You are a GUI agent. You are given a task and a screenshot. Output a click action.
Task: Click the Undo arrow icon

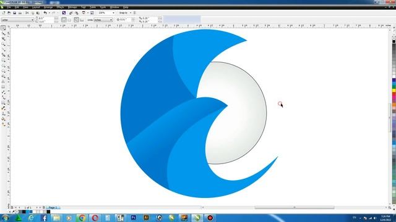click(45, 13)
